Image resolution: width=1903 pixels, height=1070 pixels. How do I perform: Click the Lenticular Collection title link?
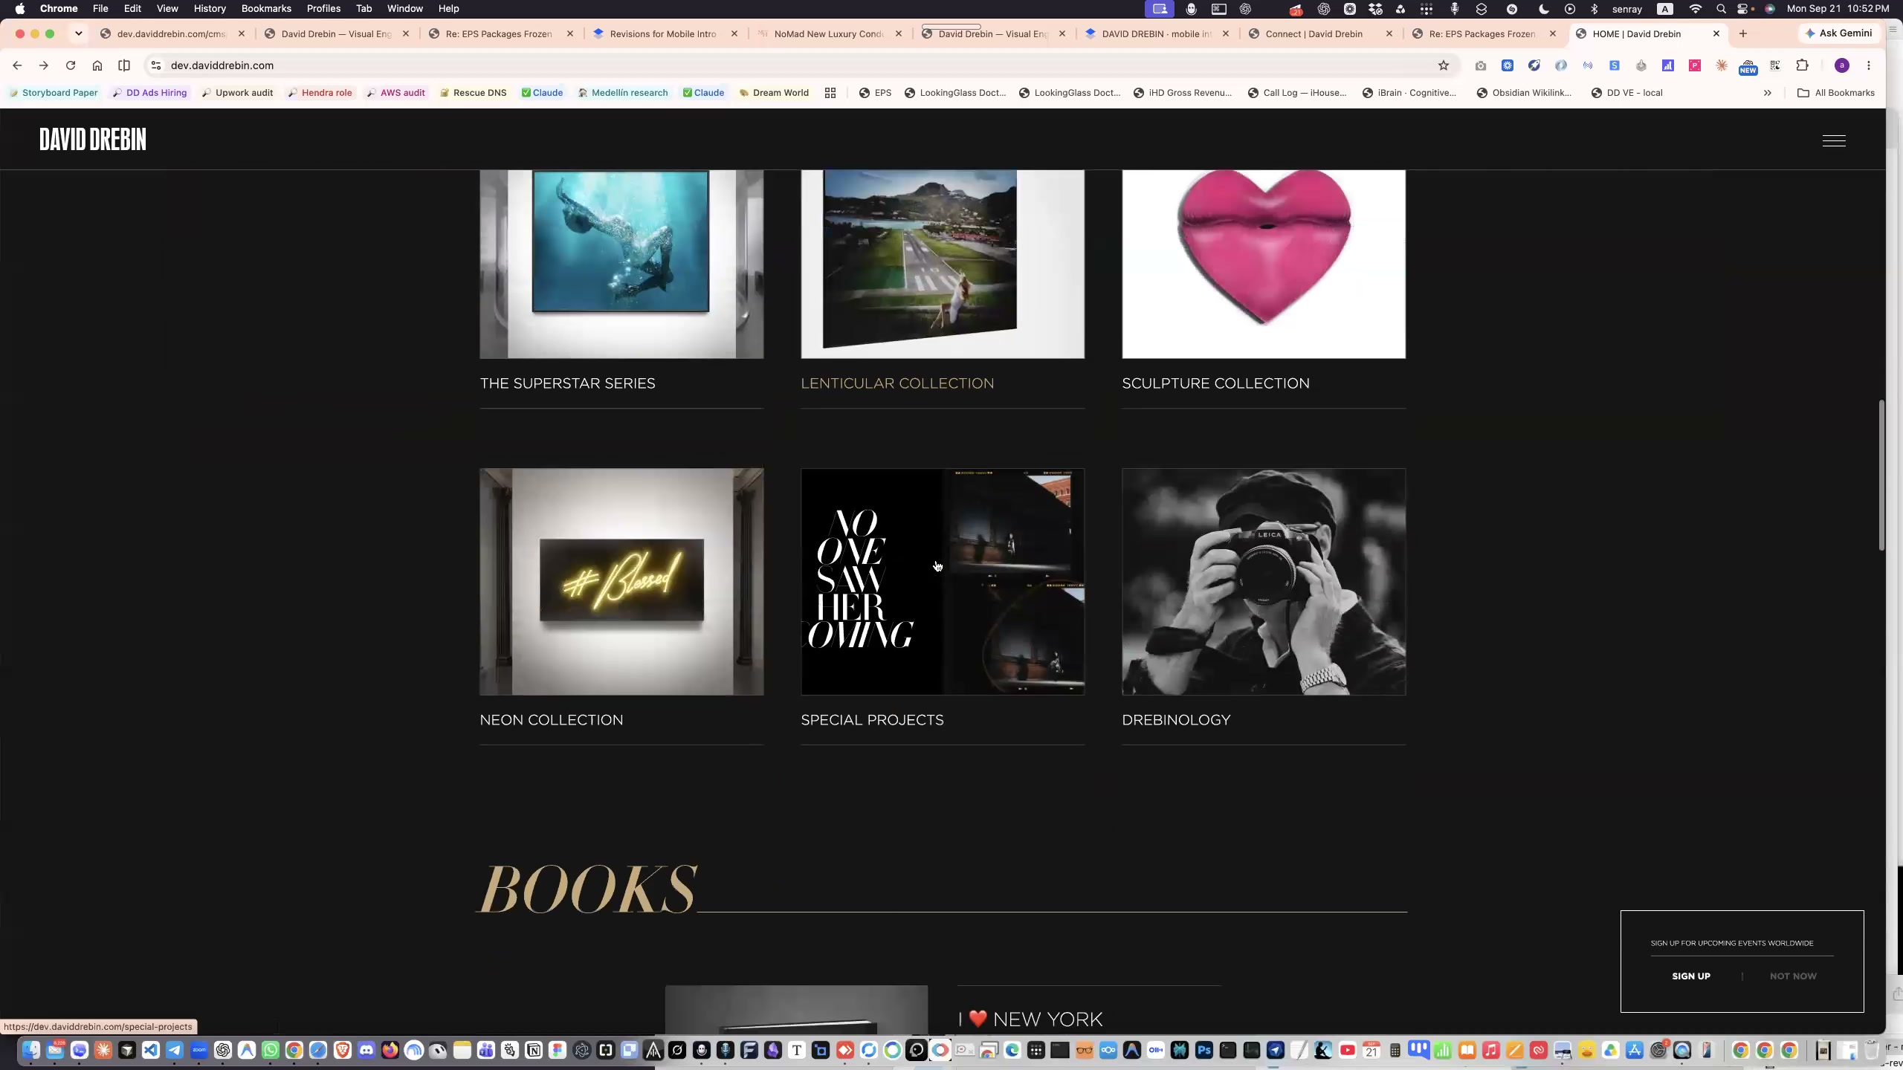click(x=897, y=383)
